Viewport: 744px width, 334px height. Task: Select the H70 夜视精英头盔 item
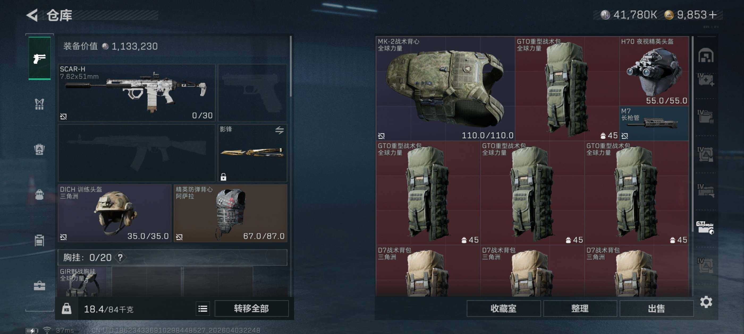[x=654, y=71]
